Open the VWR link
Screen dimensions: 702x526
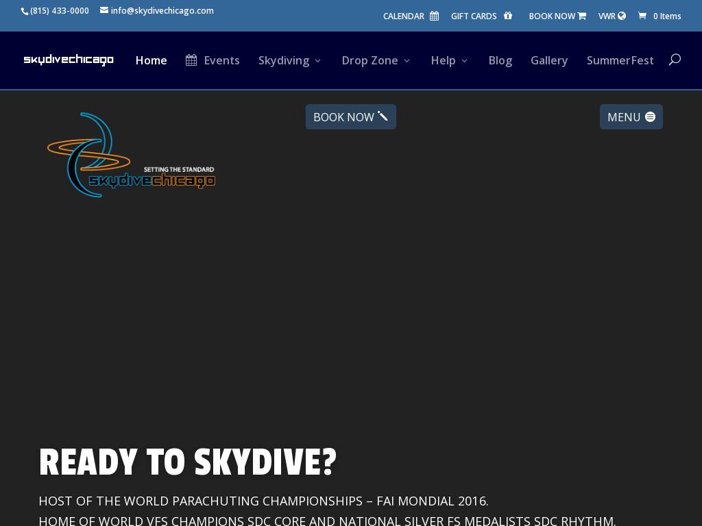[612, 16]
